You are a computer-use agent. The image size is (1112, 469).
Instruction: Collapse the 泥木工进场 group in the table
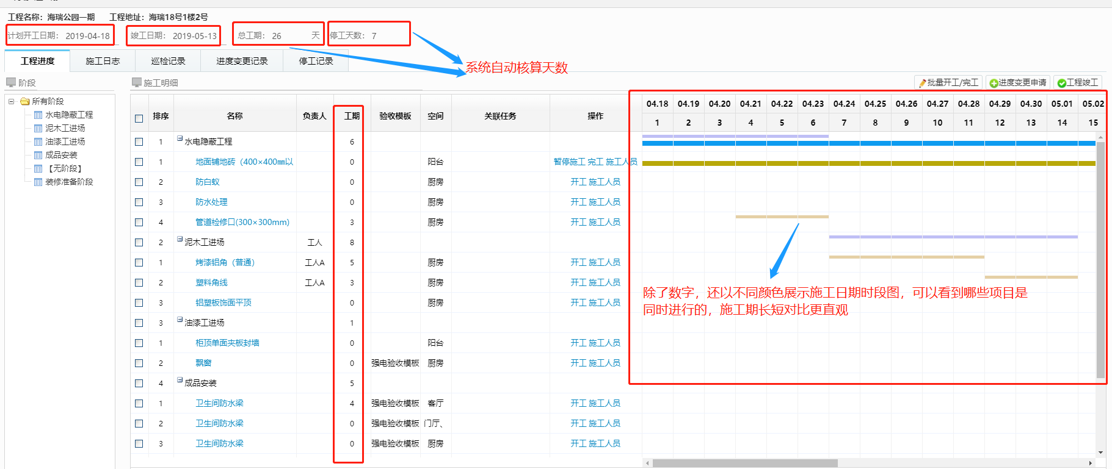click(180, 240)
